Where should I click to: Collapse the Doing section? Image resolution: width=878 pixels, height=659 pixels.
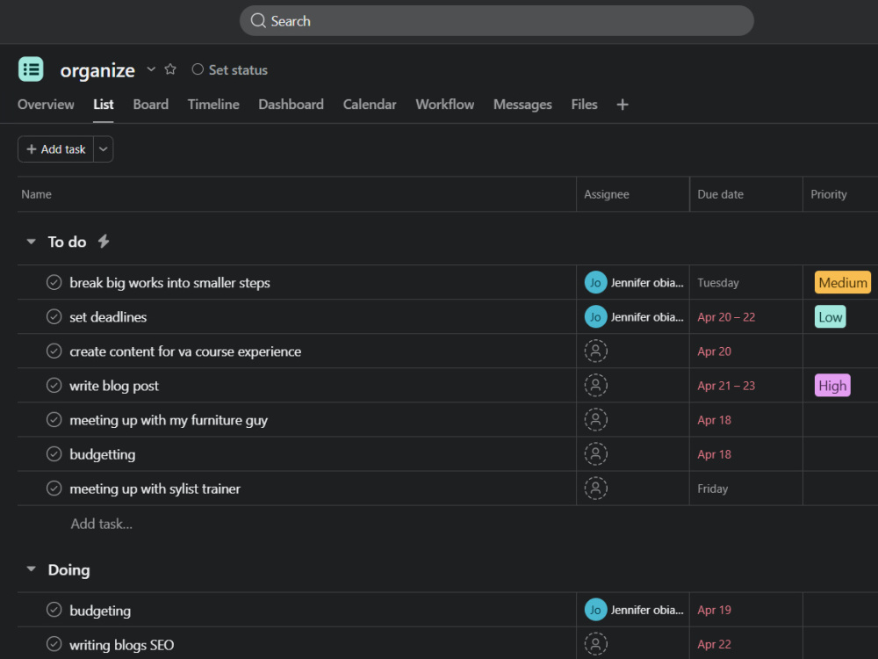[x=31, y=569]
